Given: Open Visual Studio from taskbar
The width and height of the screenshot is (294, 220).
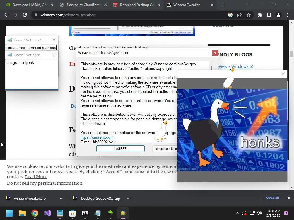Looking at the screenshot, I should [x=47, y=213].
